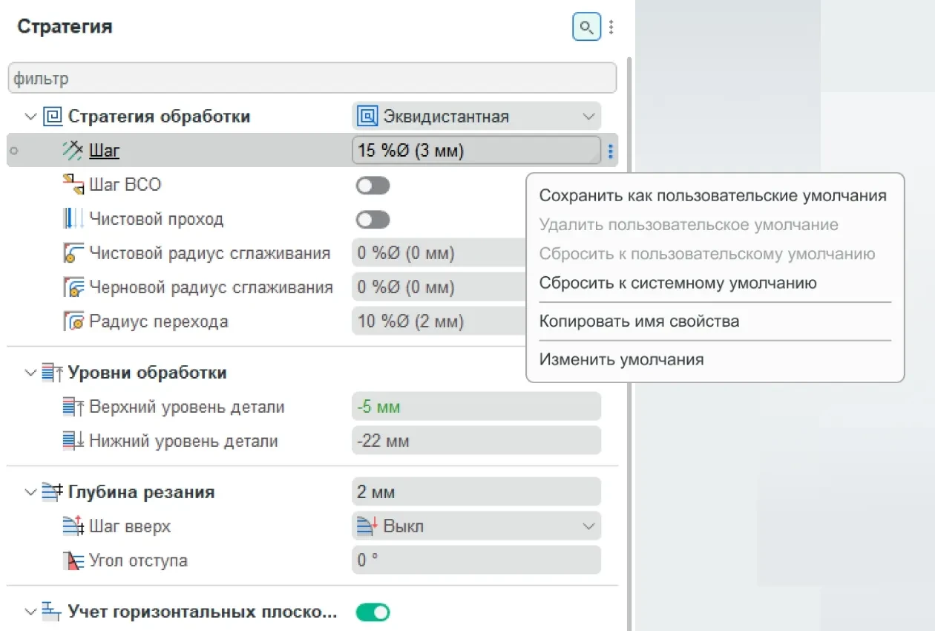Enable the Чистовой проход switch
This screenshot has height=631, width=935.
click(x=373, y=220)
